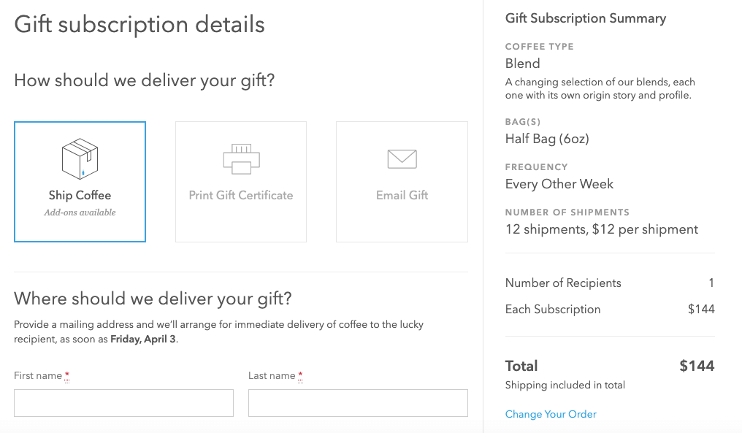Click the First name required asterisk
The image size is (742, 433).
click(66, 376)
